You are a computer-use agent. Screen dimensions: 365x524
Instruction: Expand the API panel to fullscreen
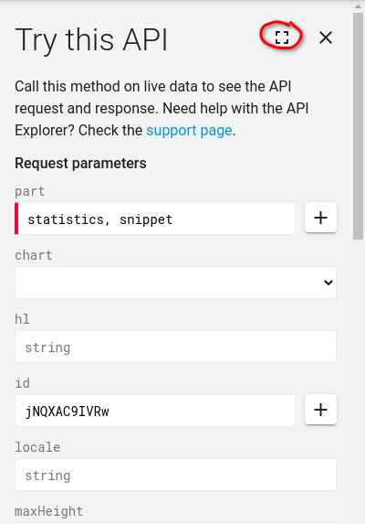282,37
